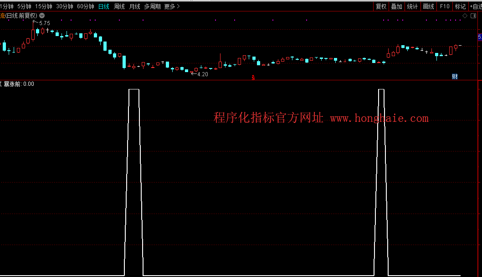Switch to 1分钟 period
The width and height of the screenshot is (482, 277).
(x=7, y=6)
